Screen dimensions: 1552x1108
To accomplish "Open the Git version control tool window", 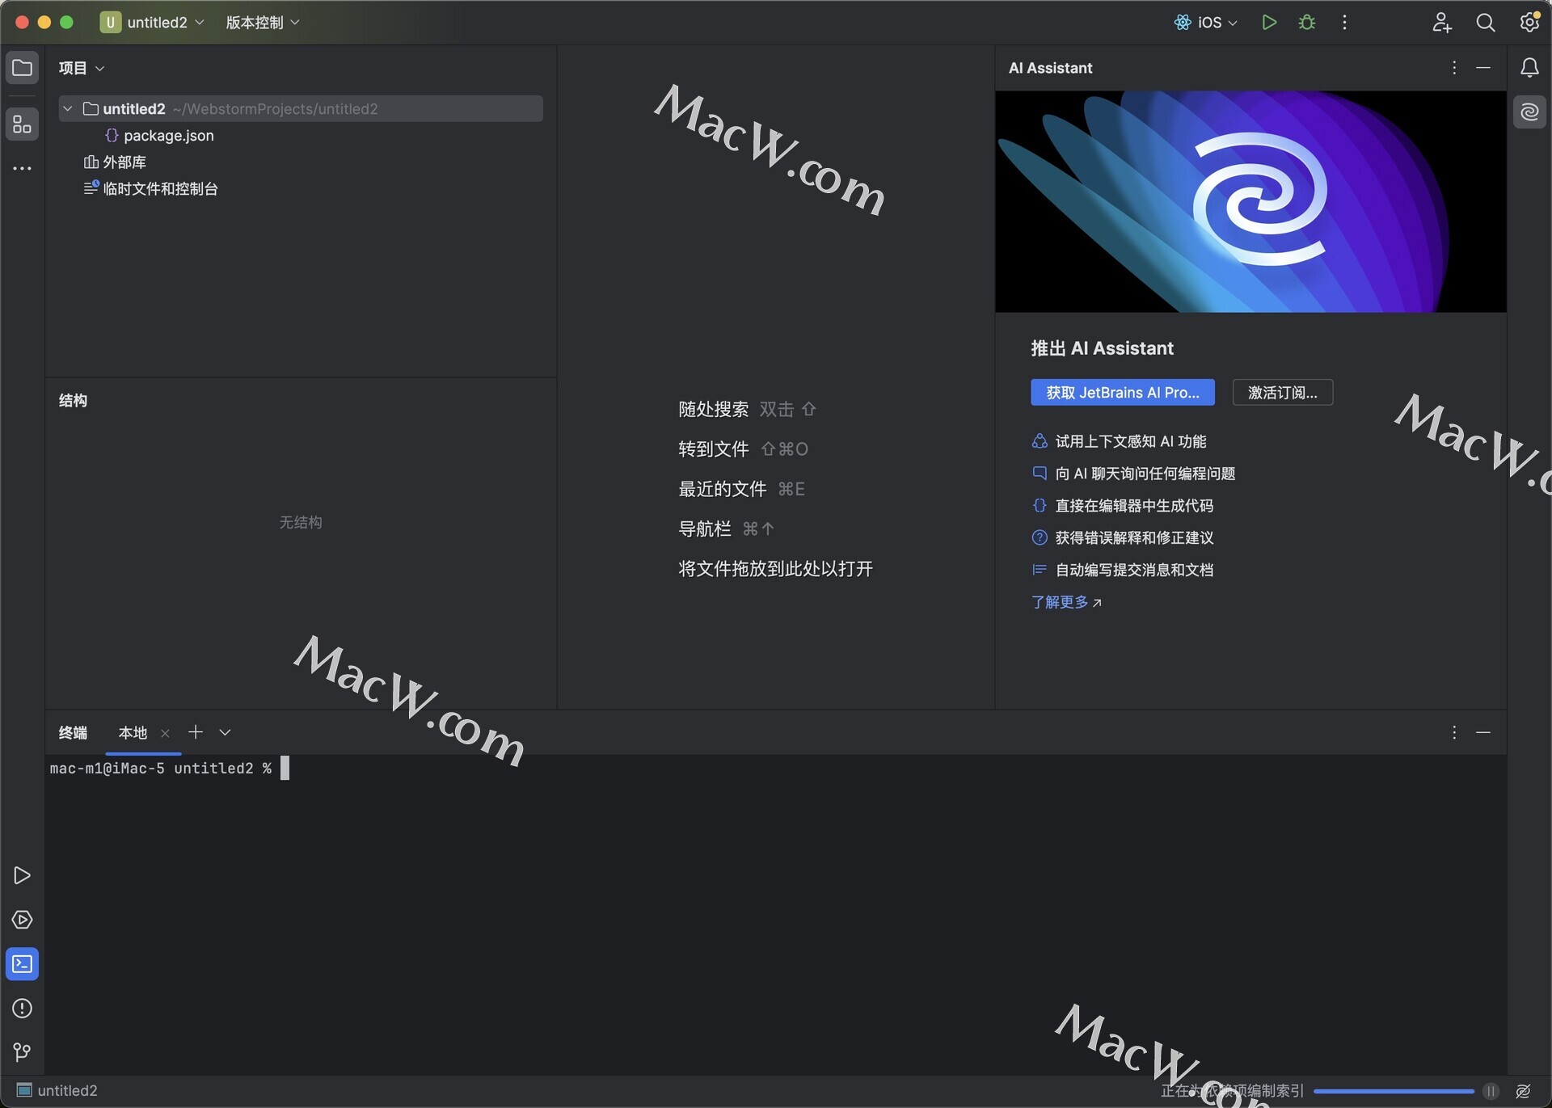I will [22, 1052].
